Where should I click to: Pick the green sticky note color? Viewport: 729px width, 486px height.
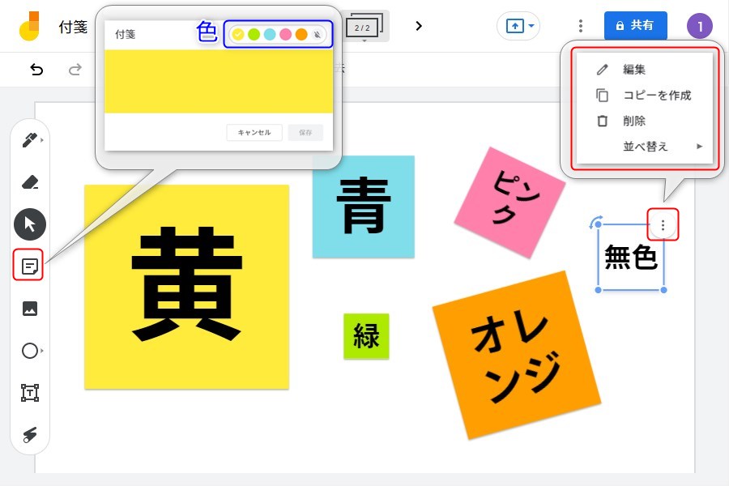pos(254,34)
